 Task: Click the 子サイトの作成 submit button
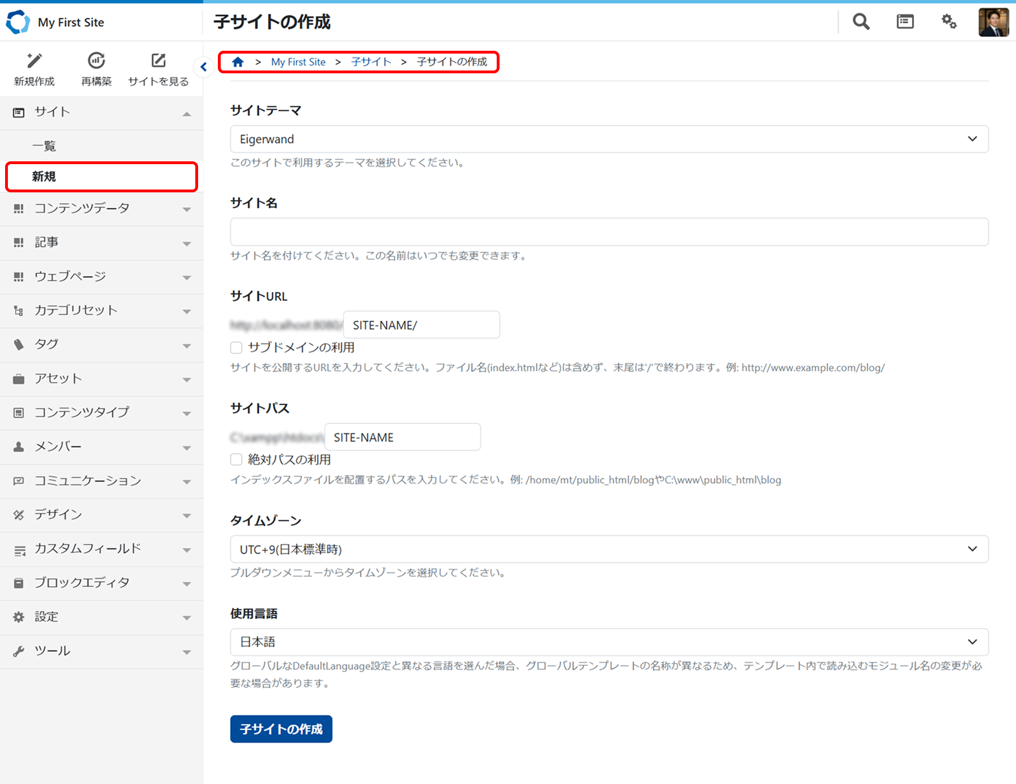(x=281, y=729)
